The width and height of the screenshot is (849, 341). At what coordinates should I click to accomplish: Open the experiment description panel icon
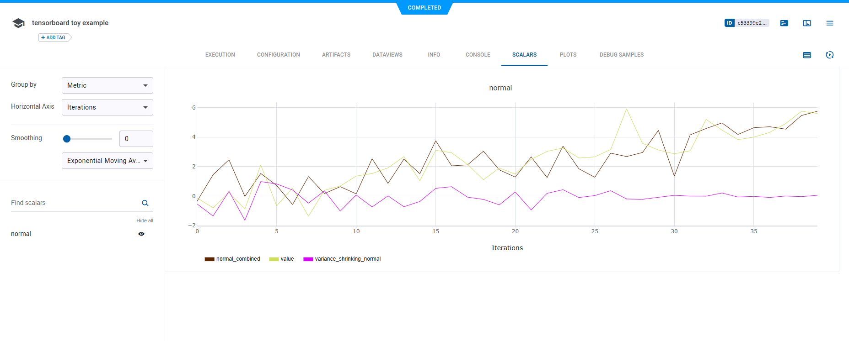tap(784, 23)
